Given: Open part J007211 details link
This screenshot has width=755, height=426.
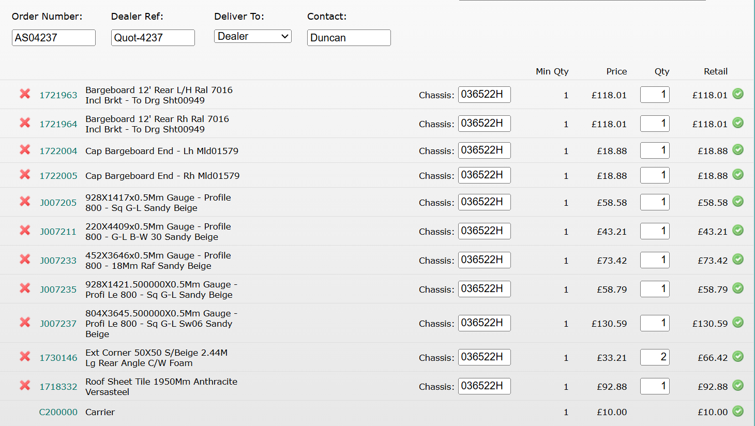Looking at the screenshot, I should pos(58,232).
